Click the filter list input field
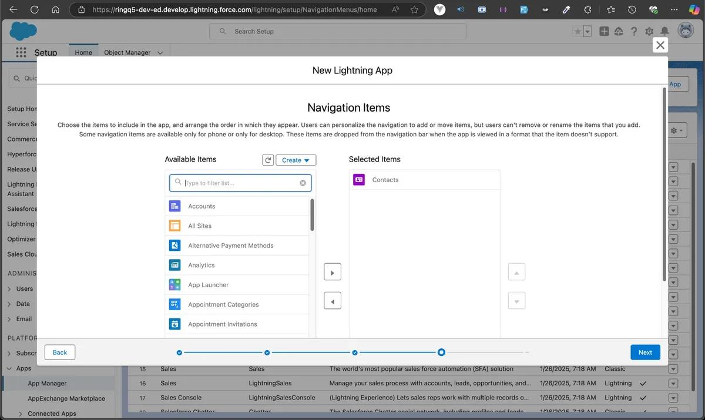 [240, 183]
